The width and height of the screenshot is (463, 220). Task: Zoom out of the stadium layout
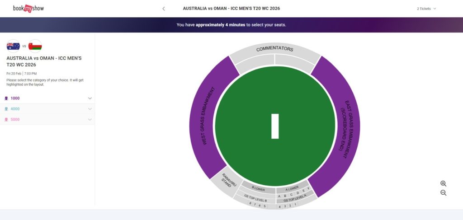click(443, 193)
